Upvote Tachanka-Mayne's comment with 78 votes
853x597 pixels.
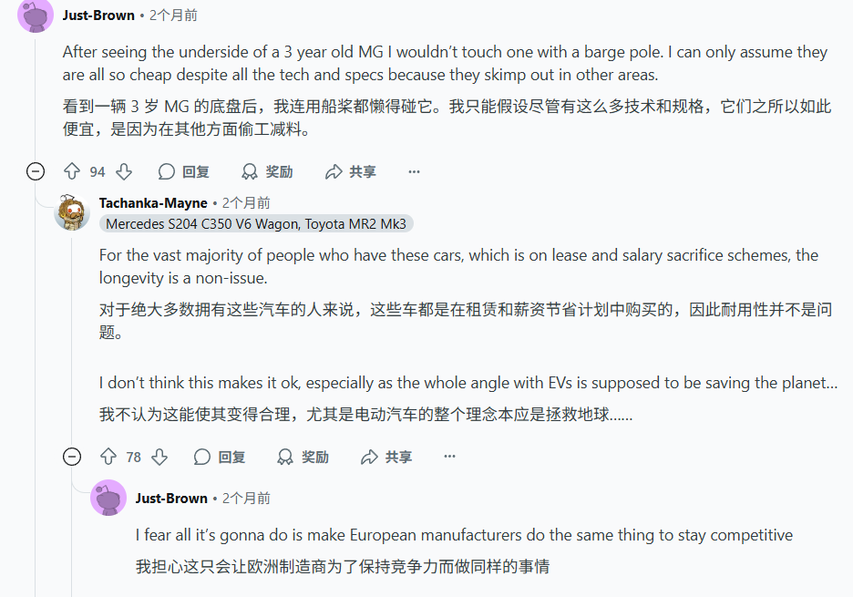108,457
